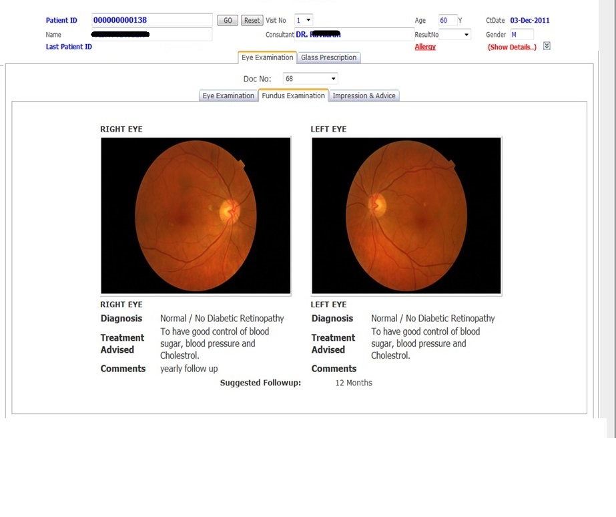Click the left eye Comments label
The width and height of the screenshot is (616, 517).
(334, 369)
